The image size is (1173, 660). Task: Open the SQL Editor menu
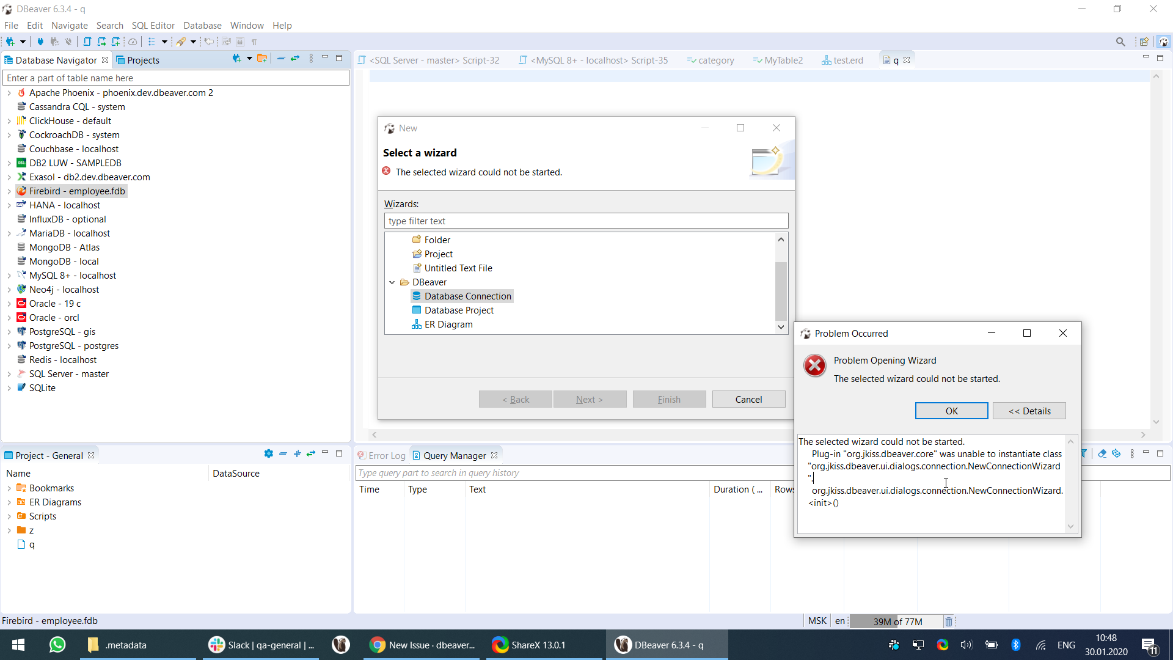pos(153,25)
